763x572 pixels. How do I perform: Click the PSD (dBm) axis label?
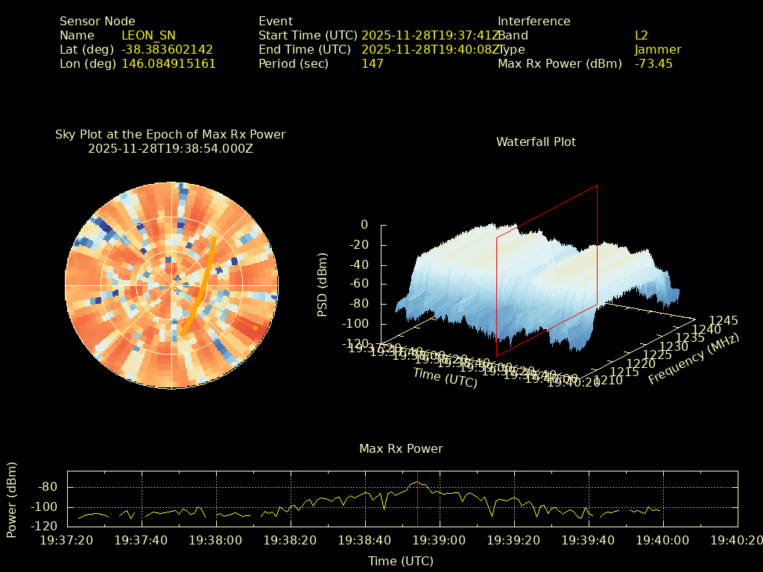pos(323,285)
